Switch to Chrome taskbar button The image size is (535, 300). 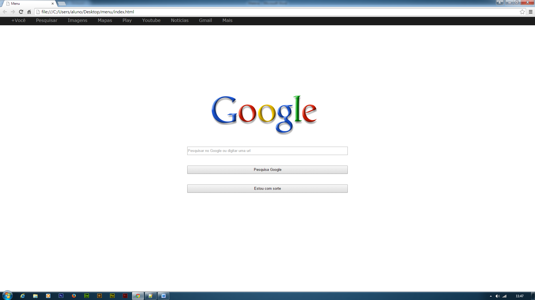[x=138, y=296]
